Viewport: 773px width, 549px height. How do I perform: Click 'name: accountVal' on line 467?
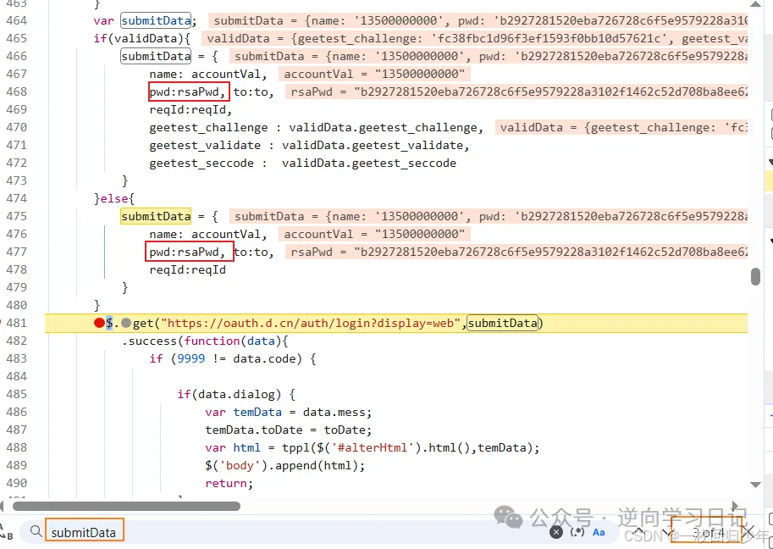tap(208, 74)
